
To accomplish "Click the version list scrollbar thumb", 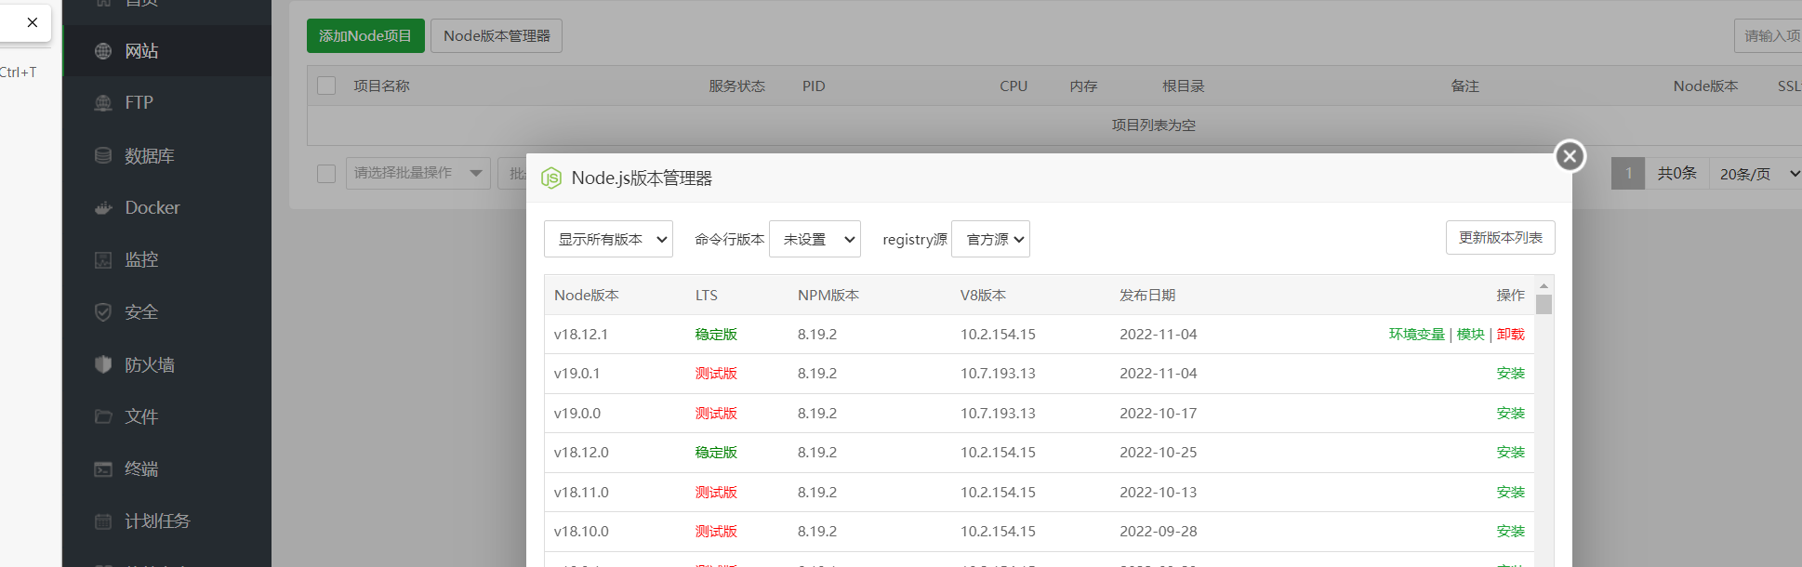I will 1544,305.
